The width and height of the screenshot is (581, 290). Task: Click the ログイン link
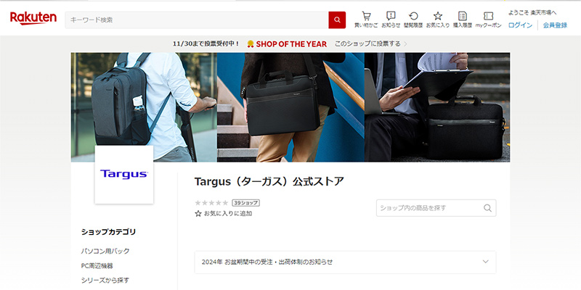pyautogui.click(x=520, y=25)
